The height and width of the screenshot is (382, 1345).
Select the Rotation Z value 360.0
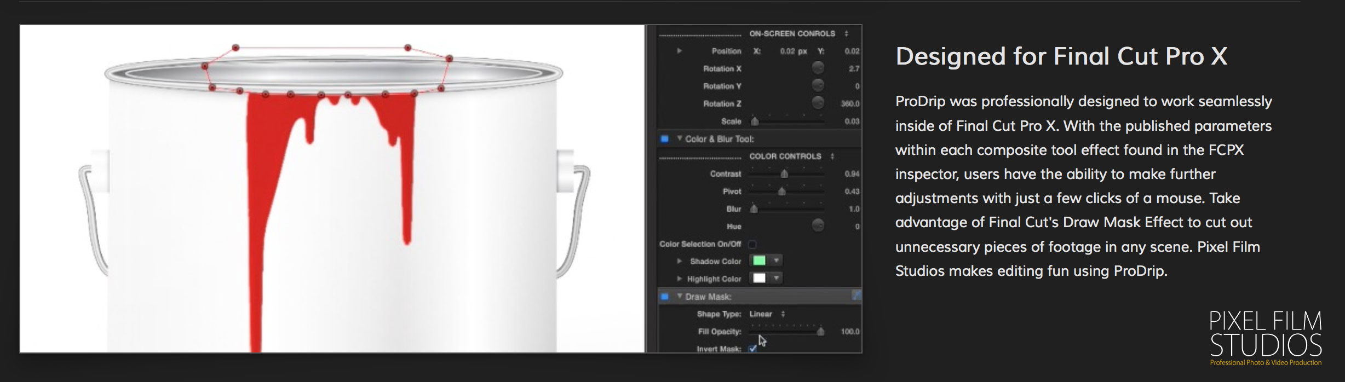(x=850, y=103)
